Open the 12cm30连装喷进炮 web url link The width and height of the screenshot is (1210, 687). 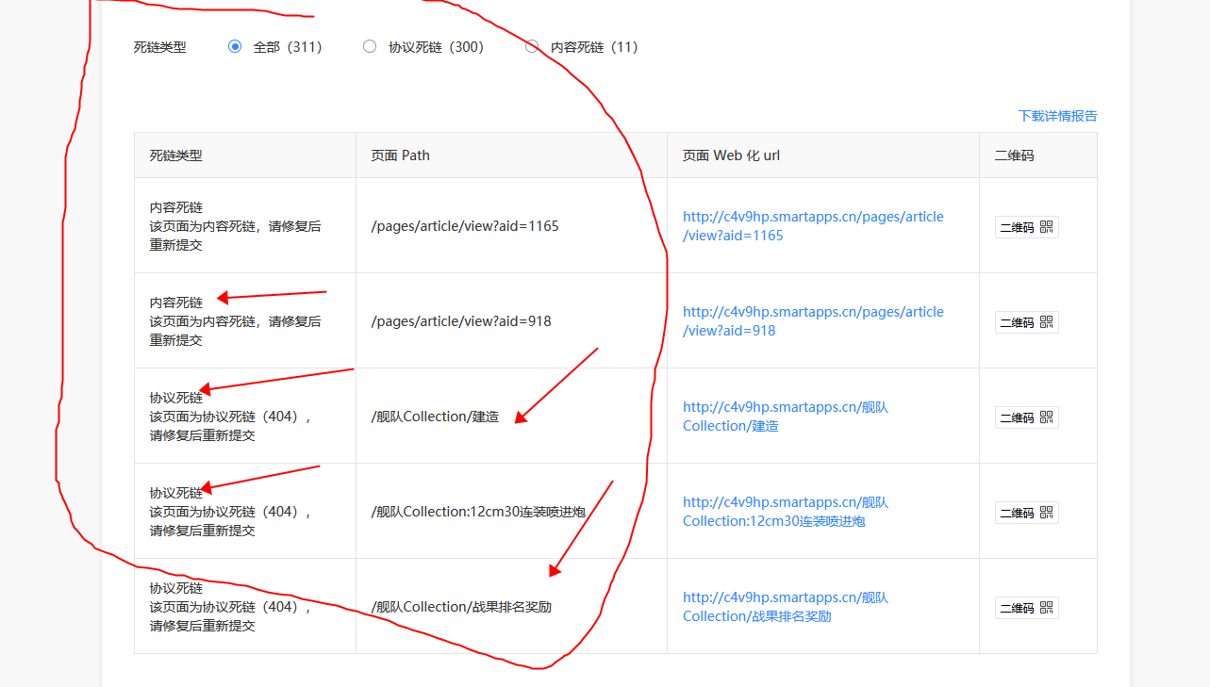[786, 512]
